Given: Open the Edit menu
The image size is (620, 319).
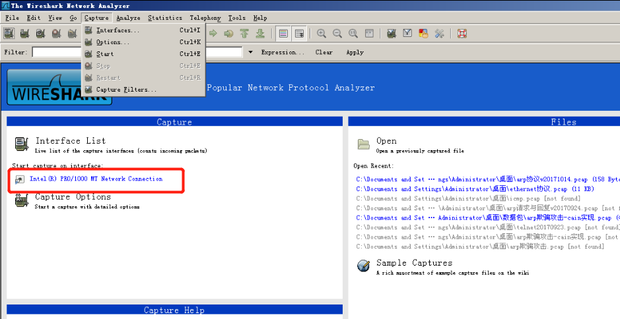Looking at the screenshot, I should click(34, 18).
